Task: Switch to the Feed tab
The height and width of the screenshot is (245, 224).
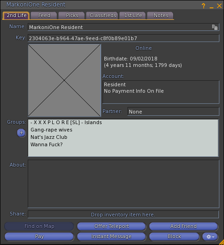Action: pos(44,16)
